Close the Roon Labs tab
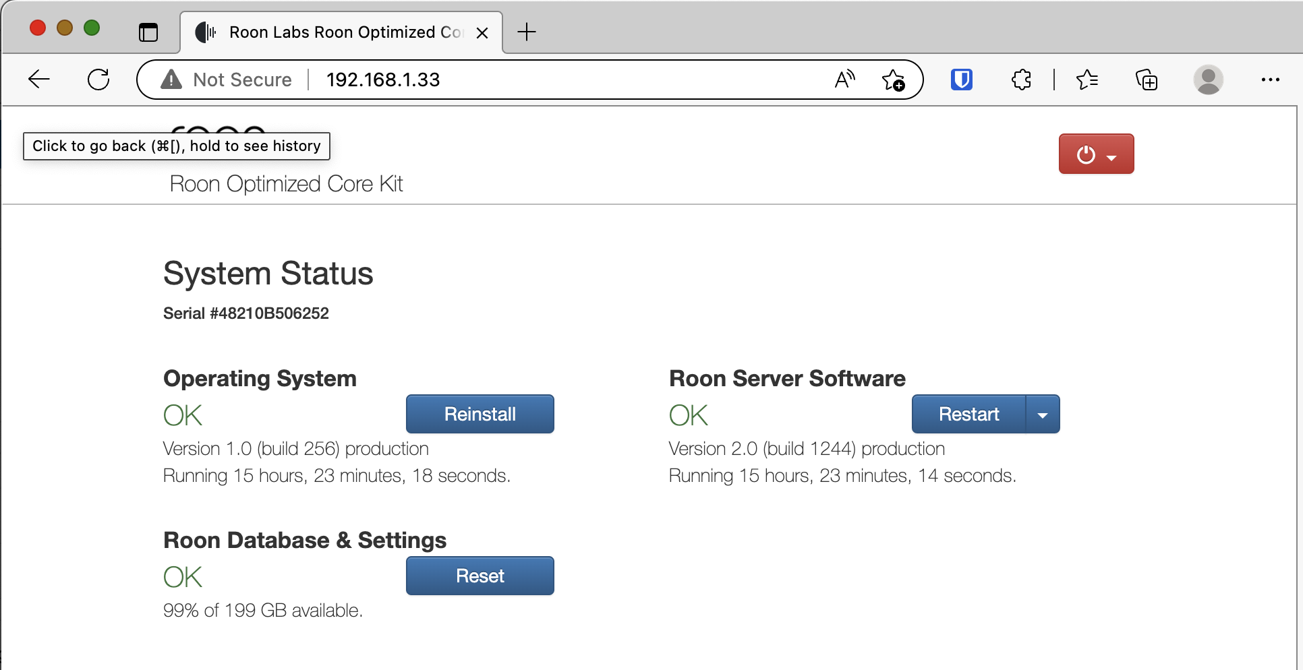 point(482,33)
